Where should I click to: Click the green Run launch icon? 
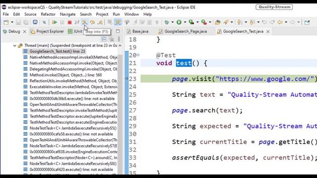[179, 22]
